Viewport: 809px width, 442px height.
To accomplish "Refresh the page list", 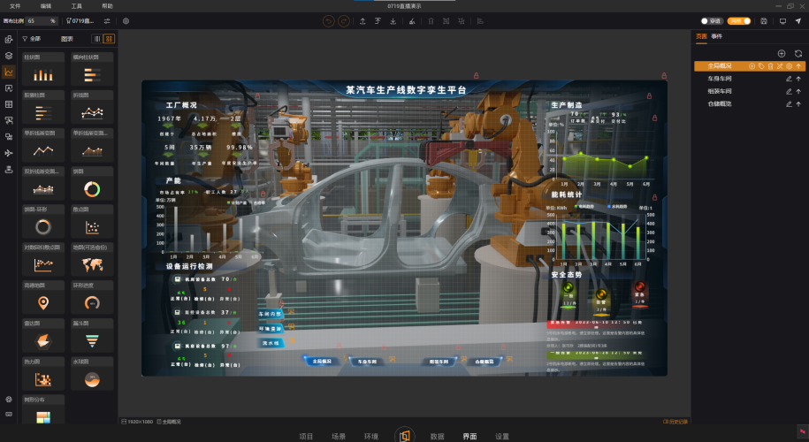I will [x=798, y=54].
